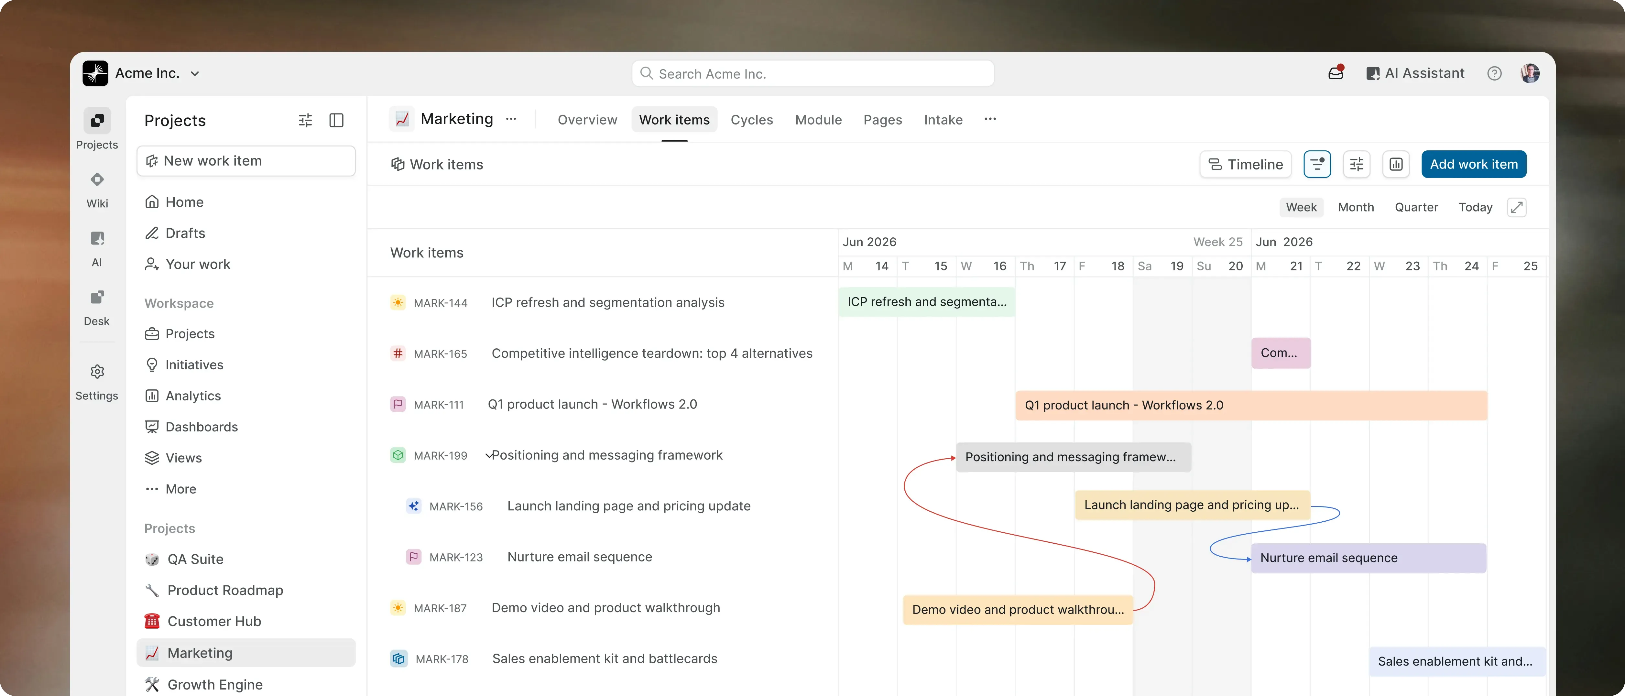Toggle fullscreen timeline expand icon
Screen dimensions: 1625x696
click(x=1517, y=207)
